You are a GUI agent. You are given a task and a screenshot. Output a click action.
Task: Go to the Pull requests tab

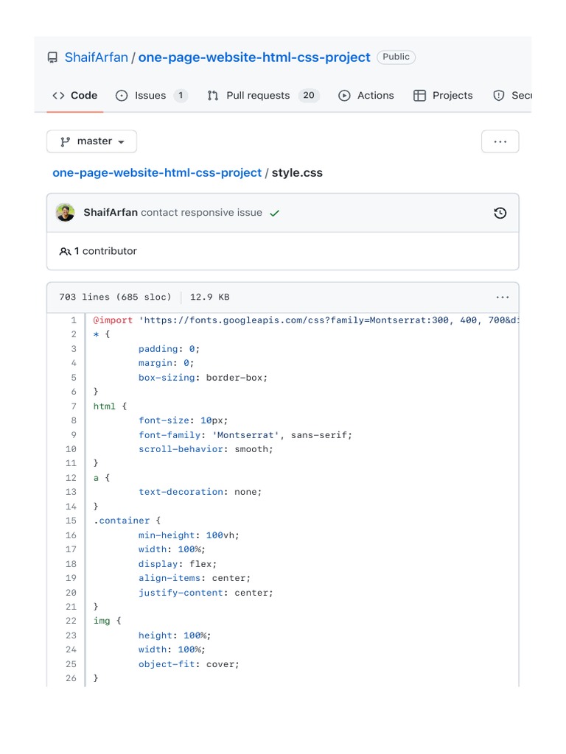tap(258, 96)
